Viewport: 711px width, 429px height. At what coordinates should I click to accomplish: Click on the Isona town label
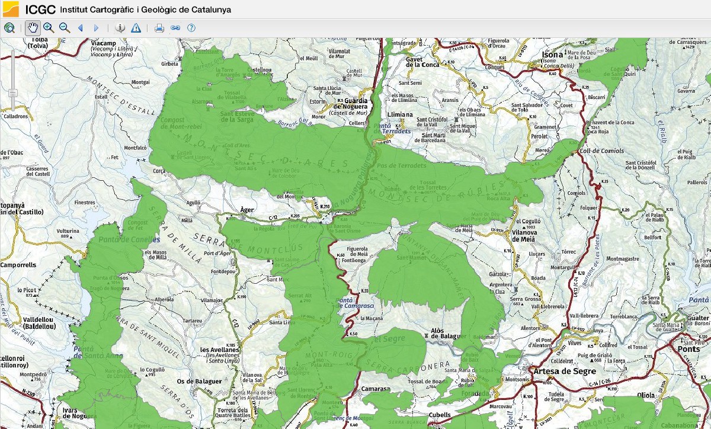pyautogui.click(x=552, y=55)
